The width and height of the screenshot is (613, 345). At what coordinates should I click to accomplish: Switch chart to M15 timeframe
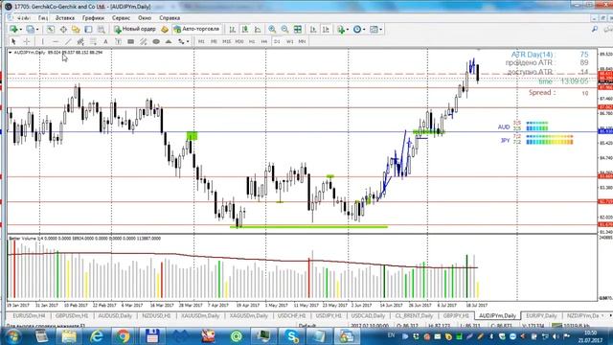tap(226, 41)
